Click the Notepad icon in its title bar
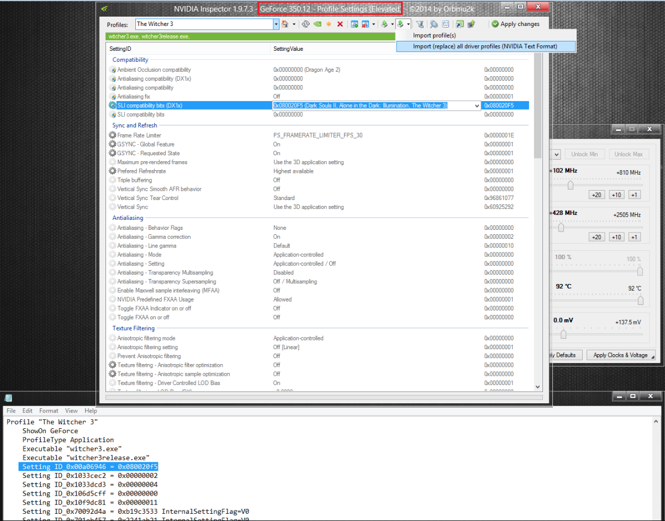This screenshot has width=665, height=521. tap(8, 398)
